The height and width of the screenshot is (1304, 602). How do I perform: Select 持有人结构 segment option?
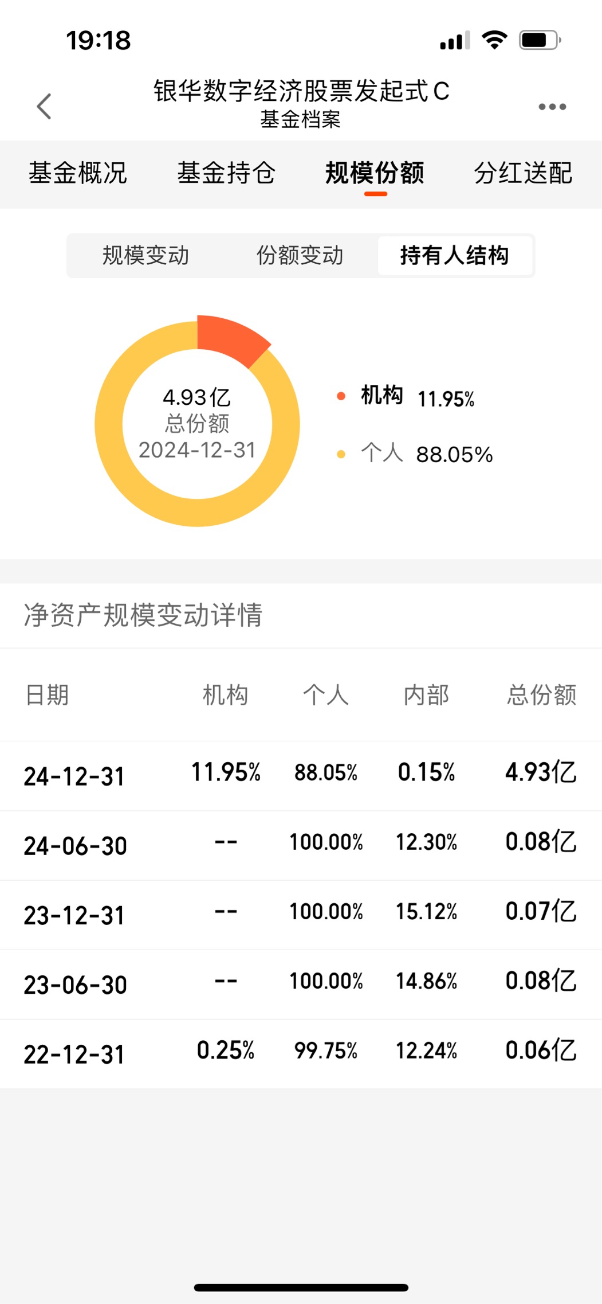pos(455,255)
